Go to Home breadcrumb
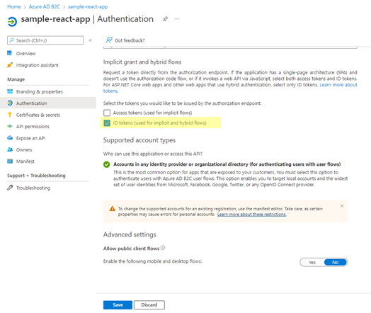Viewport: 371px width, 313px height. [x=14, y=6]
